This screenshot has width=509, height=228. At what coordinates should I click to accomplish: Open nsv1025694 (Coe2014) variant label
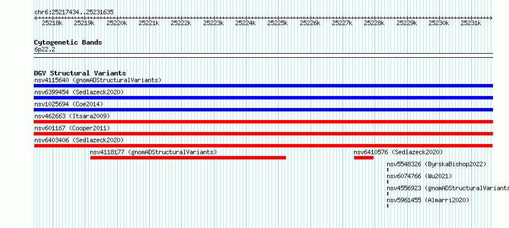(x=69, y=104)
